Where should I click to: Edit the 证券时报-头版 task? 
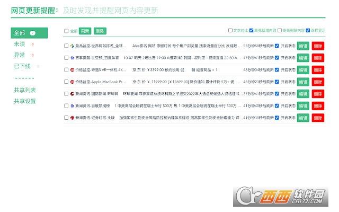point(303,118)
